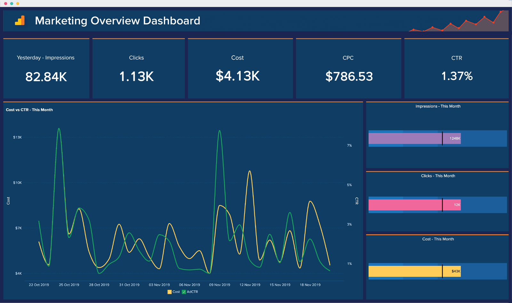The height and width of the screenshot is (303, 512).
Task: Click the 1.37% CTR value
Action: click(x=457, y=76)
